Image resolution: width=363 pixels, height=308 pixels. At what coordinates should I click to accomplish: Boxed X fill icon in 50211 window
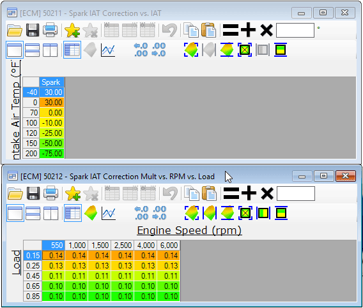245,50
